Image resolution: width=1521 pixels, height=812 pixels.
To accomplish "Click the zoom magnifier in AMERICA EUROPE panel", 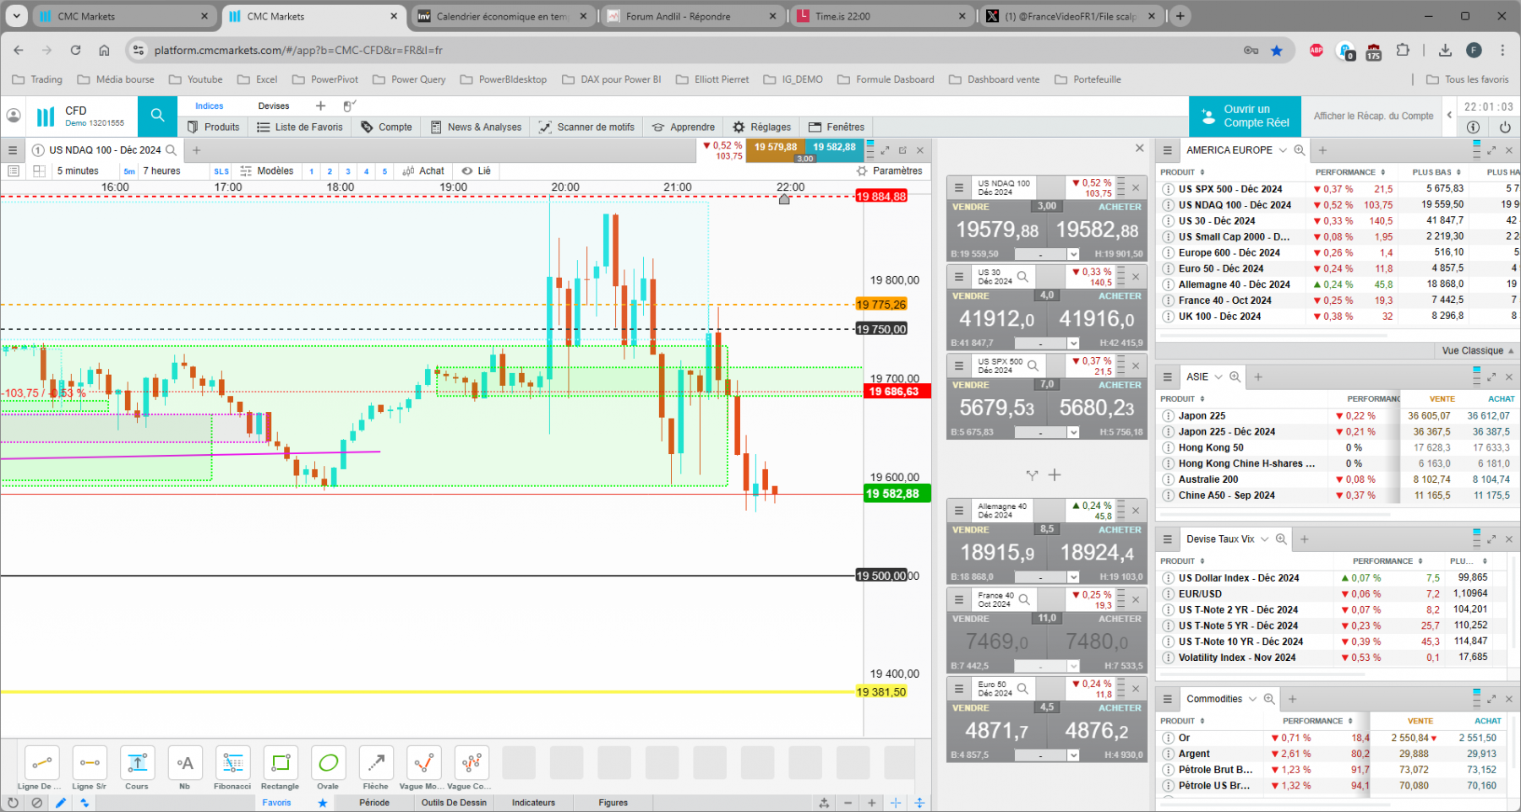I will point(1300,150).
